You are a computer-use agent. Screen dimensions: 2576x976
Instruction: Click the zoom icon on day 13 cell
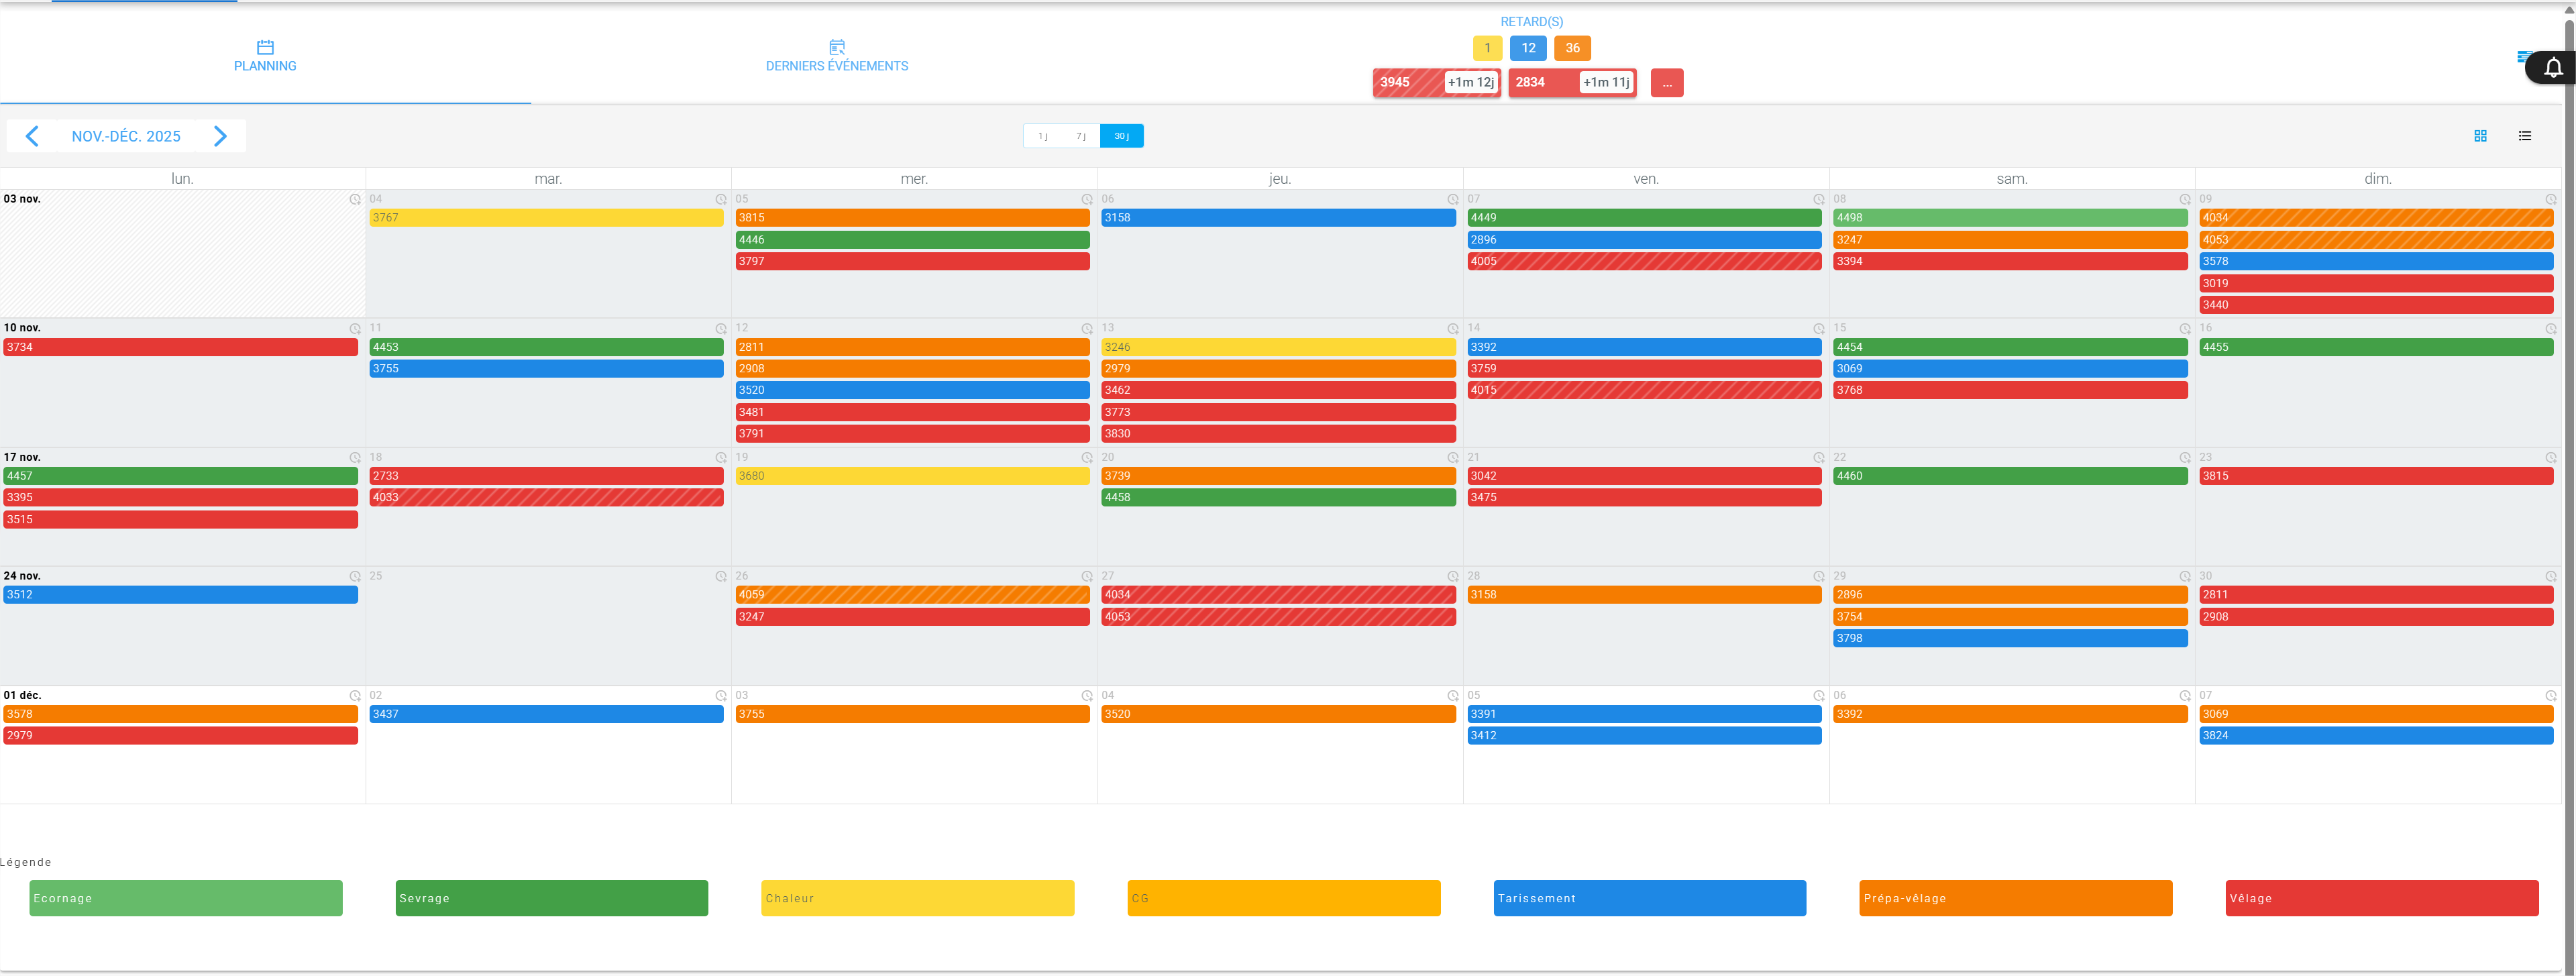pyautogui.click(x=1453, y=329)
